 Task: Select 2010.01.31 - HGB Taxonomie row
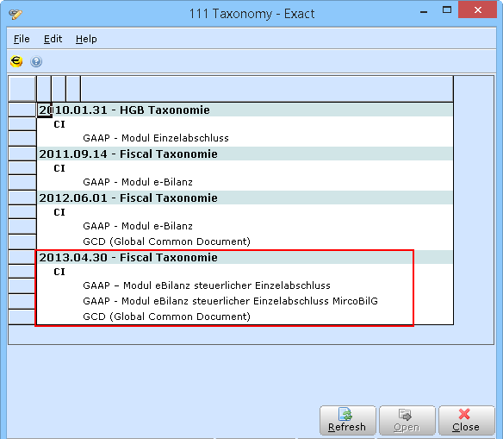point(245,110)
